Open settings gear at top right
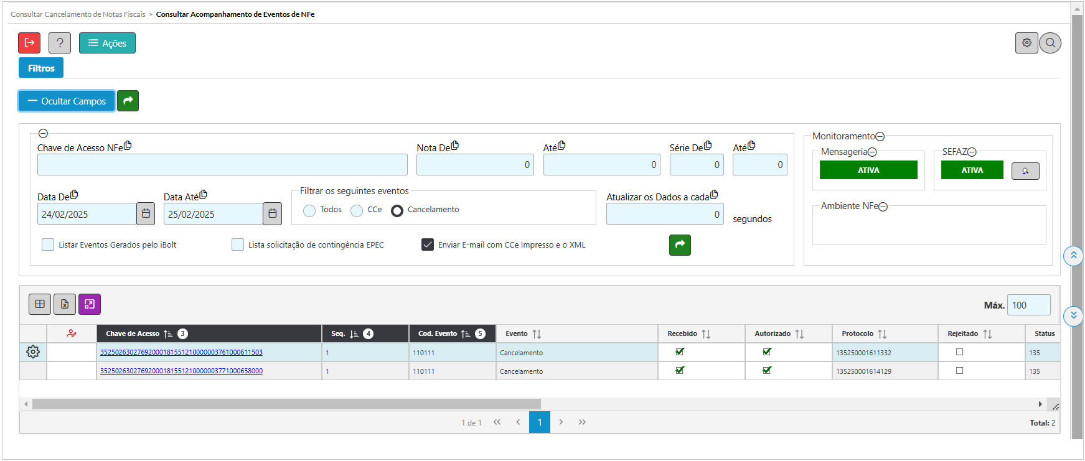The image size is (1085, 461). pos(1026,43)
